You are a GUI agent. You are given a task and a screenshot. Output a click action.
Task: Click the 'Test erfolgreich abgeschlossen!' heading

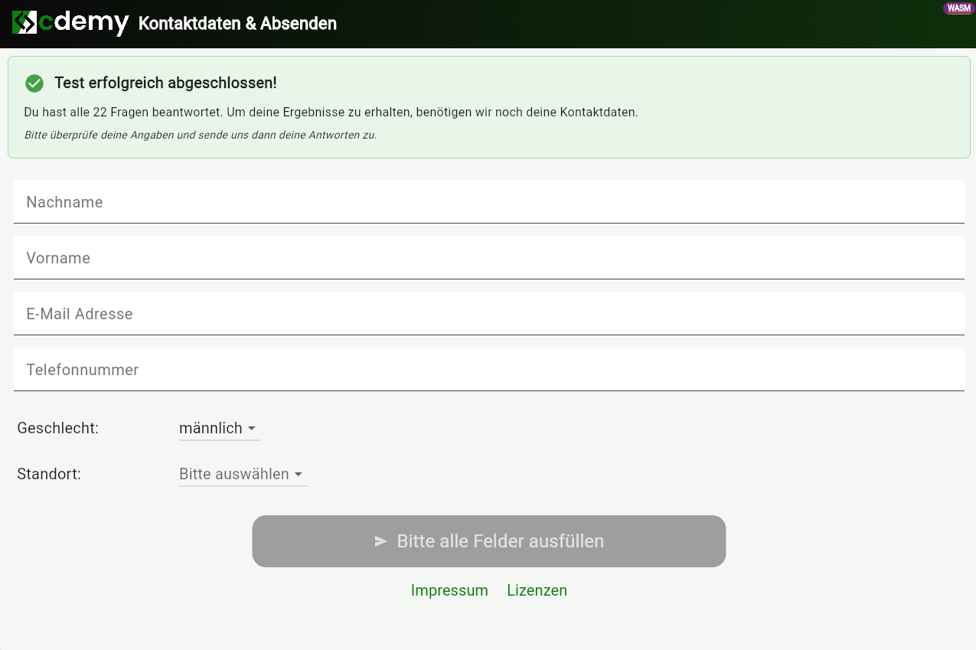165,83
